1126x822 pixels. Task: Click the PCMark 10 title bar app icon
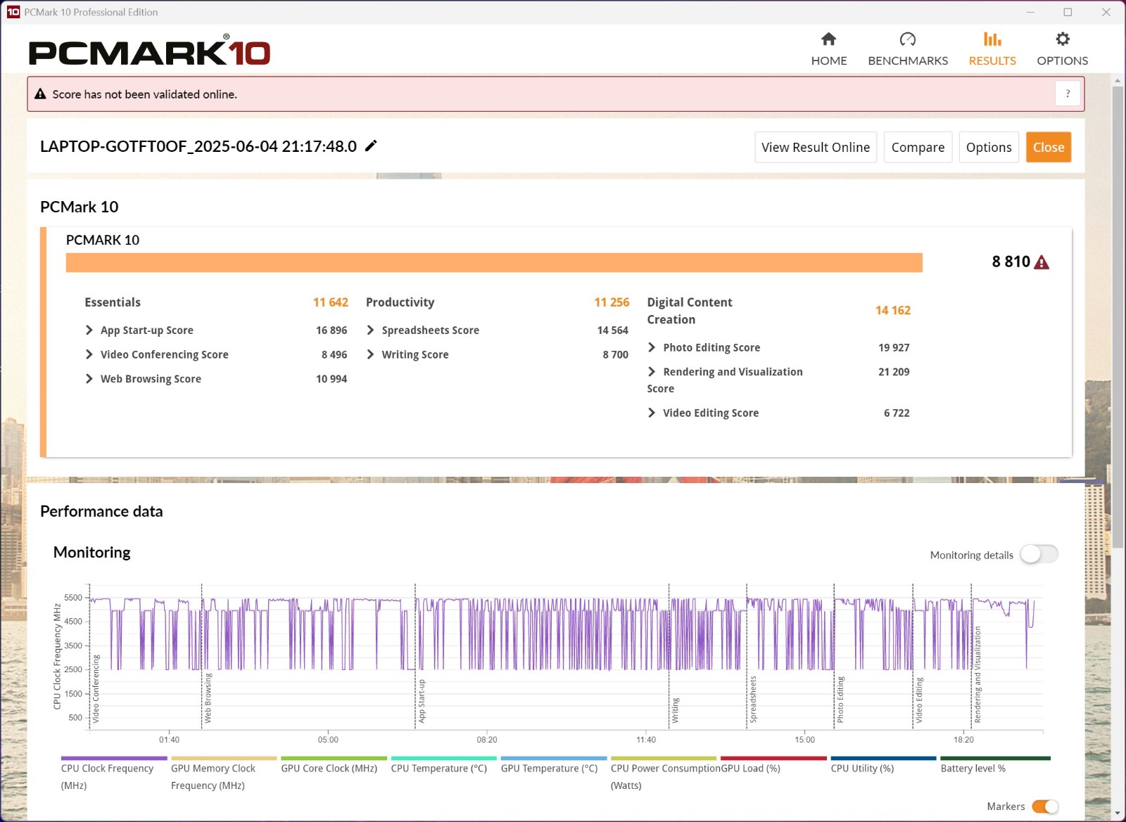(13, 12)
